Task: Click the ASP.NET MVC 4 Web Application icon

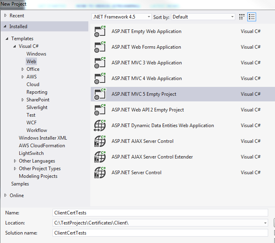Action: click(x=100, y=78)
